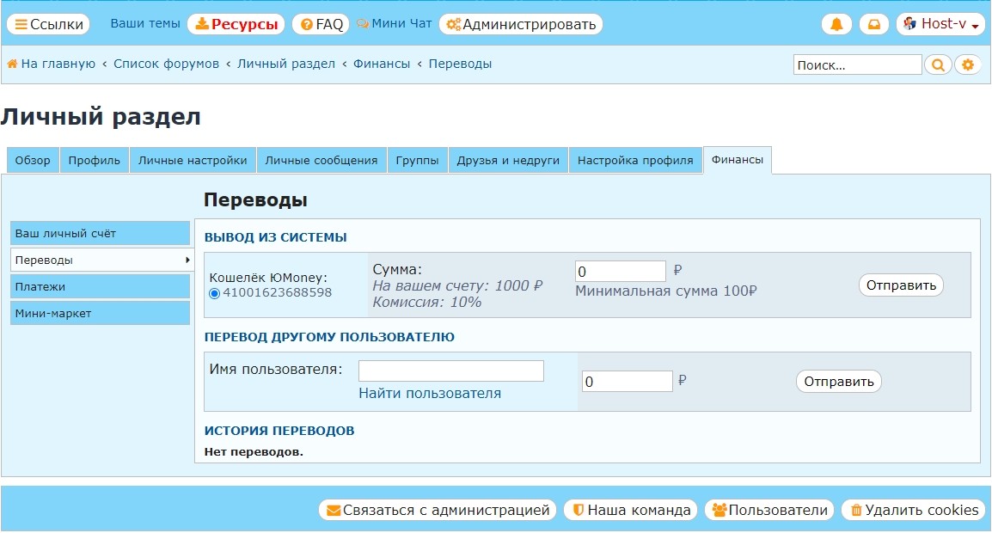The image size is (992, 533).
Task: Click the notifications bell icon
Action: point(836,24)
